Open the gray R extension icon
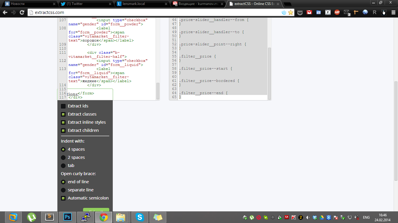Image resolution: width=398 pixels, height=223 pixels. pyautogui.click(x=374, y=12)
